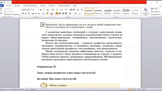
Task: Open the Font dialog launcher
Action: point(54,17)
